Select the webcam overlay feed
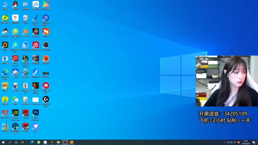Screen dimensions: 258x145 point(227,81)
